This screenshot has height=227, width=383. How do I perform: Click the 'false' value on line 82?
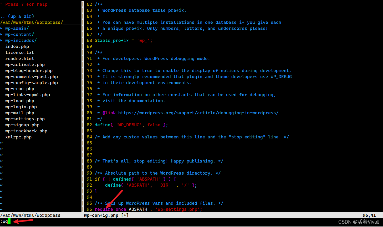tap(154, 125)
